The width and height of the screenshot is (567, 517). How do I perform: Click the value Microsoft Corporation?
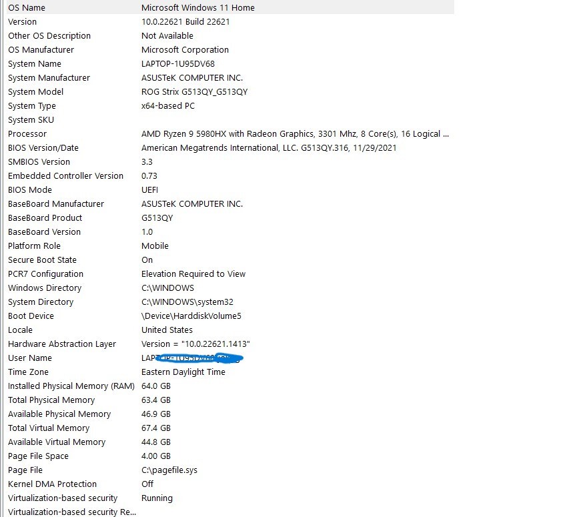(185, 50)
